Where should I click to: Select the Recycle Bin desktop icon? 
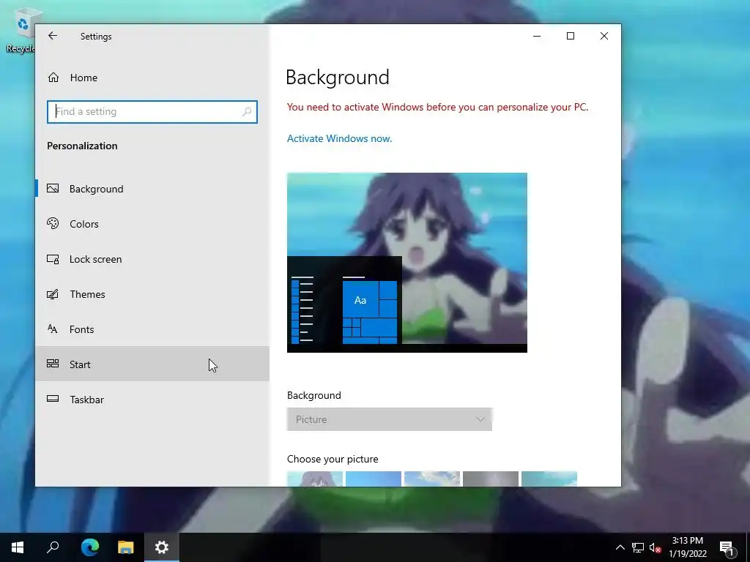(x=21, y=30)
